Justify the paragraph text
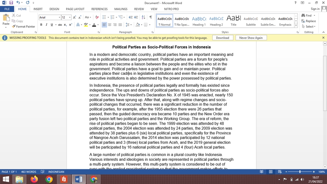Image resolution: width=327 pixels, height=184 pixels. pyautogui.click(x=120, y=25)
